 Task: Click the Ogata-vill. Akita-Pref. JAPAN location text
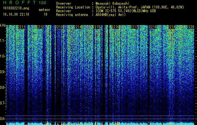(x=140, y=7)
